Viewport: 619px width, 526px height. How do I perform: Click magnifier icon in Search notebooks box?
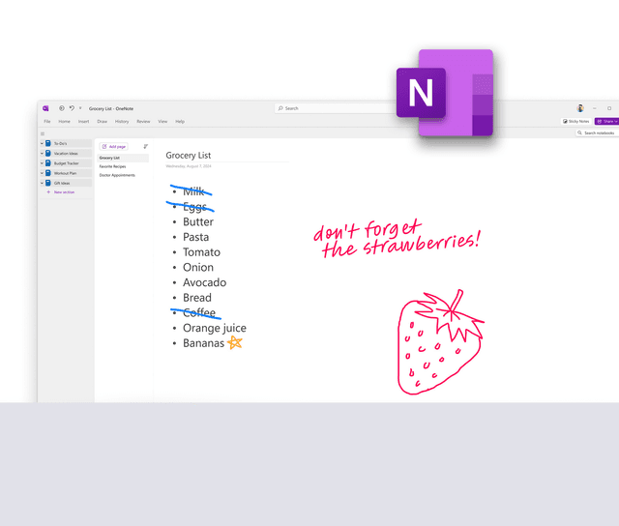tap(579, 133)
